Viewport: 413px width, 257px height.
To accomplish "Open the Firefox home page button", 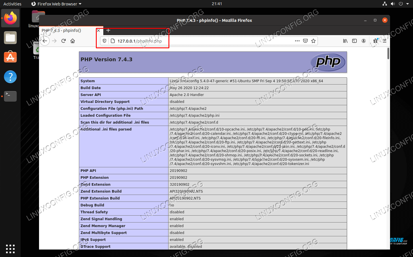I will 73,41.
